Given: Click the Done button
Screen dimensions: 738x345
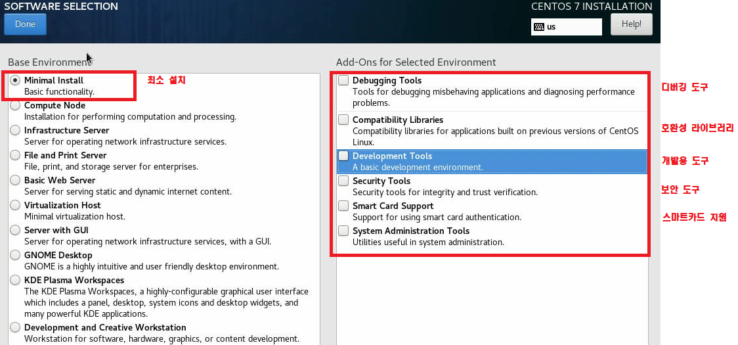Looking at the screenshot, I should click(x=26, y=24).
